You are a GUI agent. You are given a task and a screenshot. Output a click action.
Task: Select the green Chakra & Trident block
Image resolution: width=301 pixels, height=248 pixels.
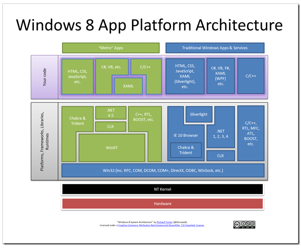pyautogui.click(x=77, y=121)
